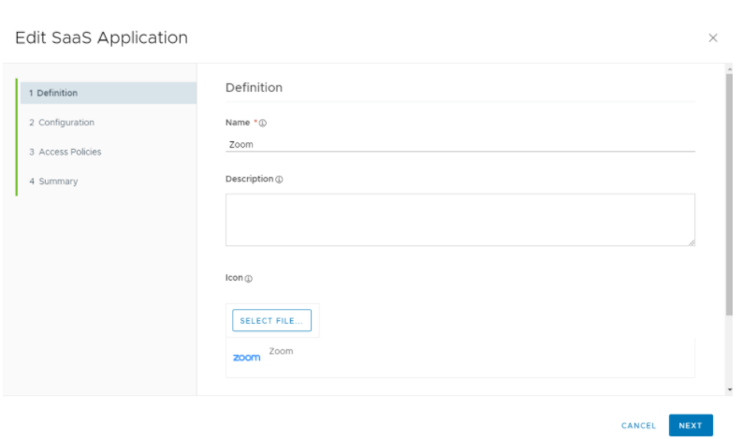Click the Name field containing Zoom
Screen dimensions: 742x439
pyautogui.click(x=459, y=144)
